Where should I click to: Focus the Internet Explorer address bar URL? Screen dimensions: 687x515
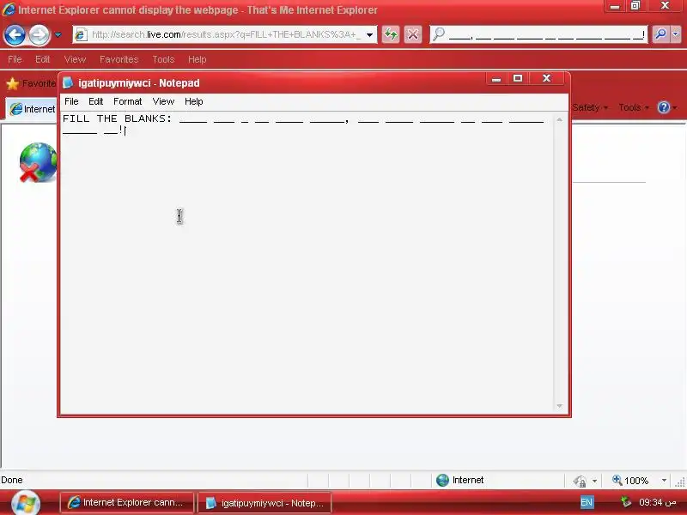pos(226,34)
